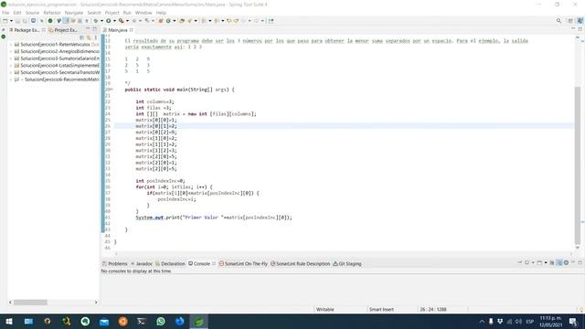This screenshot has height=329, width=585.
Task: Click the Package Explorer horizontal scrollbar thumb
Action: tap(30, 302)
